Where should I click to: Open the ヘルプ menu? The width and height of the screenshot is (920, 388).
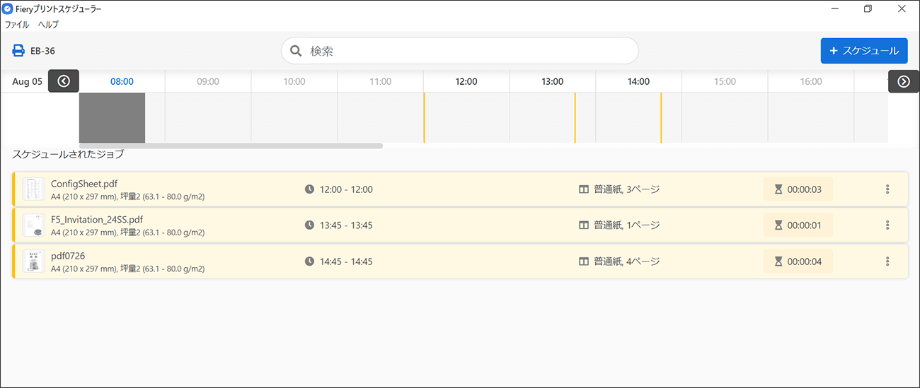[x=48, y=24]
